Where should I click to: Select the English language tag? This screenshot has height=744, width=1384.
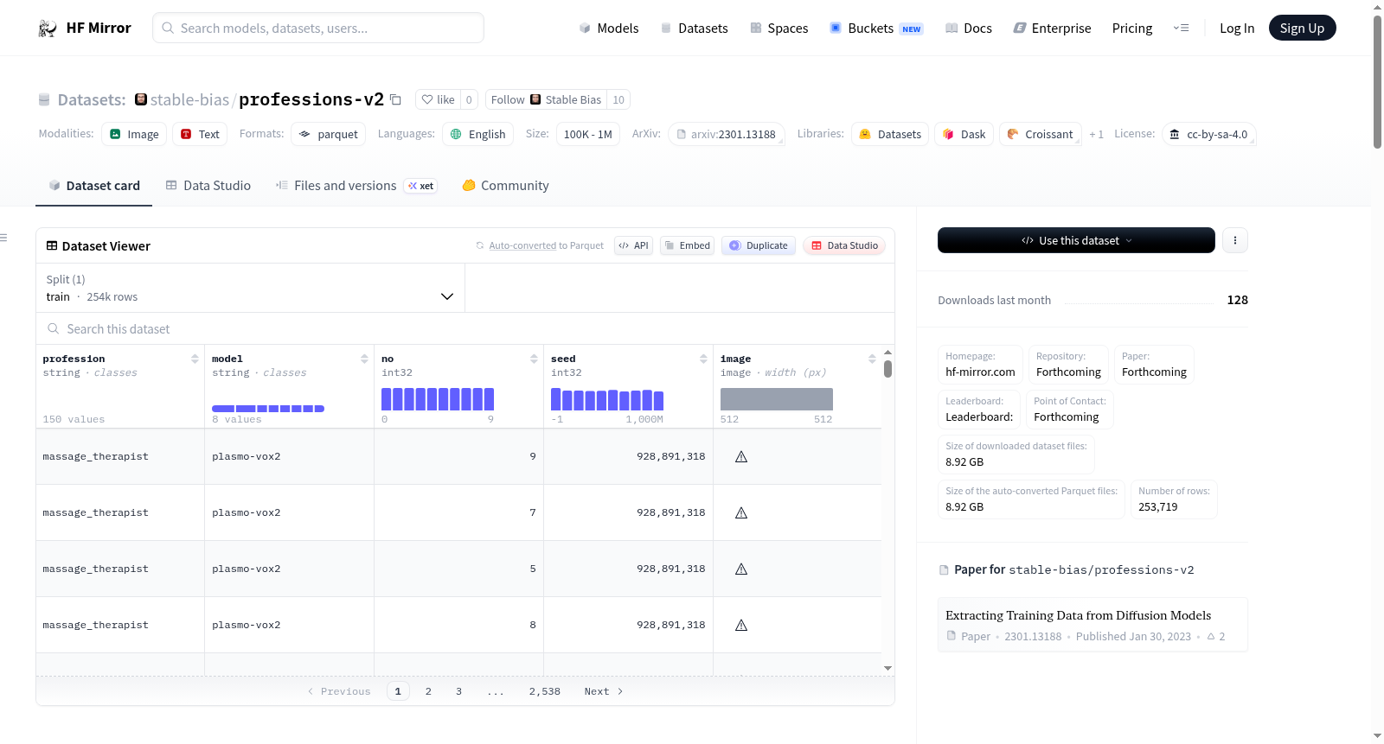tap(478, 134)
